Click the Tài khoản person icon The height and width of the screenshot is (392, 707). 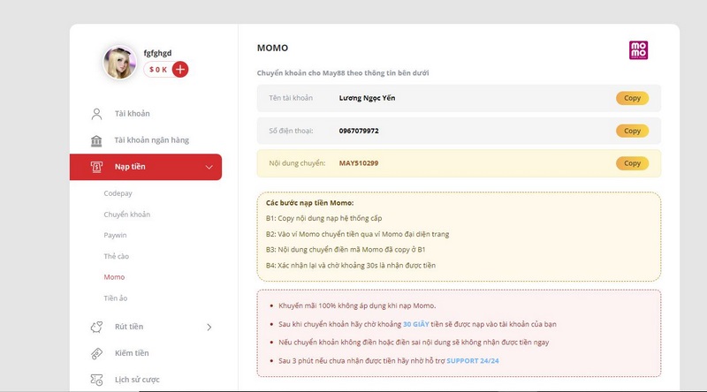coord(96,114)
